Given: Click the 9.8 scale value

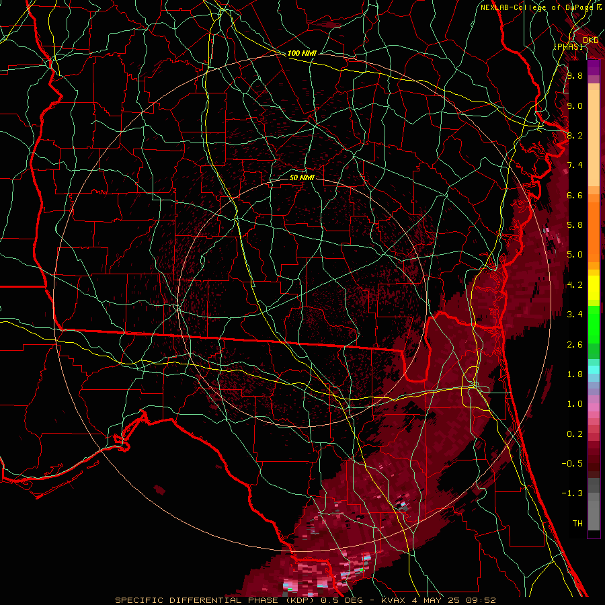Looking at the screenshot, I should 575,75.
